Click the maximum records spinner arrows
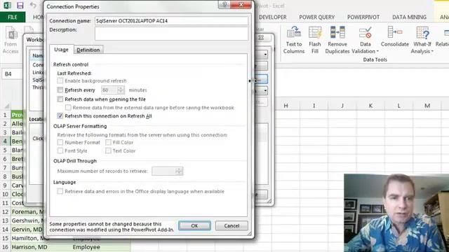 coord(179,171)
